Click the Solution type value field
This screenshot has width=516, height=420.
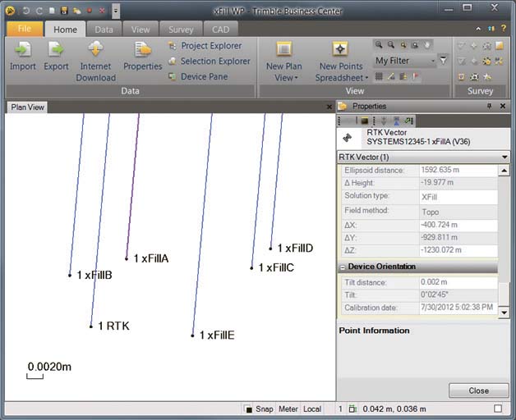[x=458, y=197]
